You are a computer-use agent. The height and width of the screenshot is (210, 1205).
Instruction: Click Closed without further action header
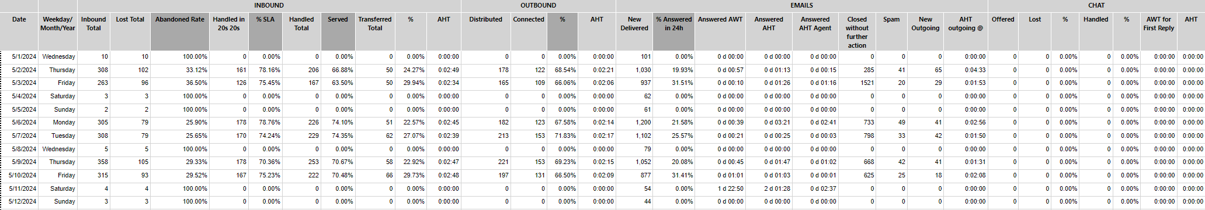pyautogui.click(x=857, y=31)
